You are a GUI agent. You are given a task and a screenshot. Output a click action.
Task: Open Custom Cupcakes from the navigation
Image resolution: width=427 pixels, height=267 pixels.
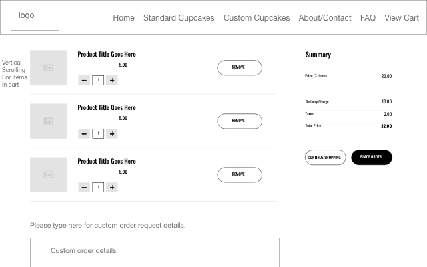coord(256,18)
